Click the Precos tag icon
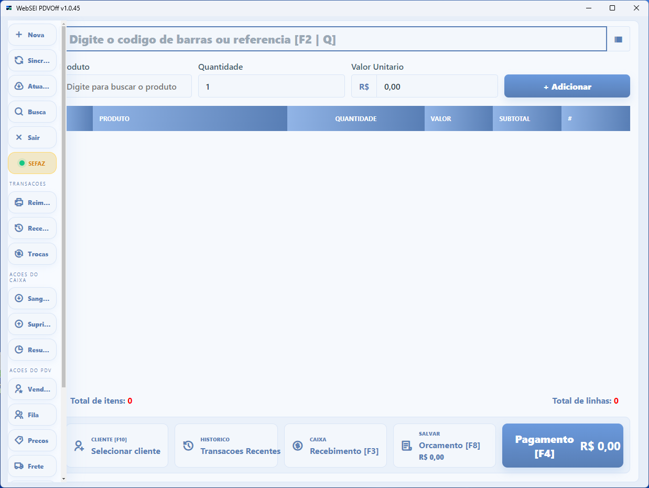The height and width of the screenshot is (488, 649). tap(19, 440)
